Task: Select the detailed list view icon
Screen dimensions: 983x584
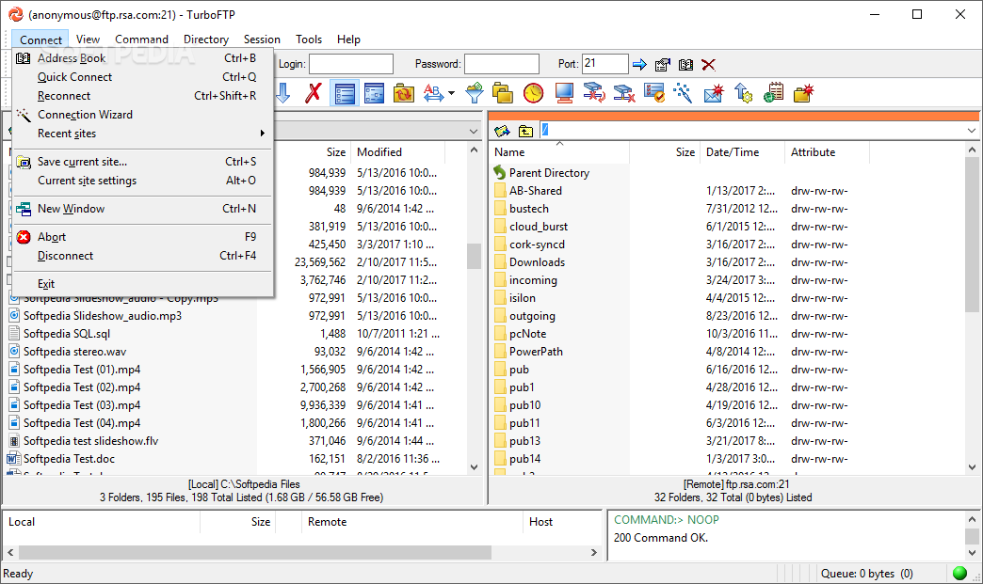Action: click(x=345, y=93)
